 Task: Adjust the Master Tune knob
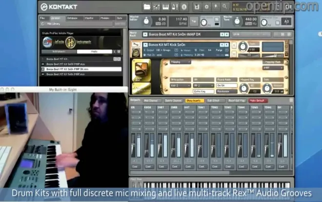[x=237, y=21]
